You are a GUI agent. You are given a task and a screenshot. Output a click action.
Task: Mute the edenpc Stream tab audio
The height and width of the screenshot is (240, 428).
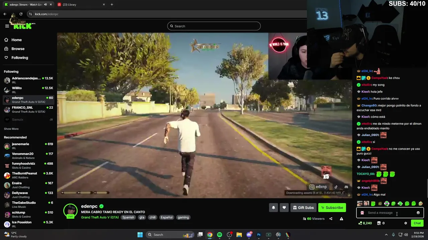(x=45, y=5)
